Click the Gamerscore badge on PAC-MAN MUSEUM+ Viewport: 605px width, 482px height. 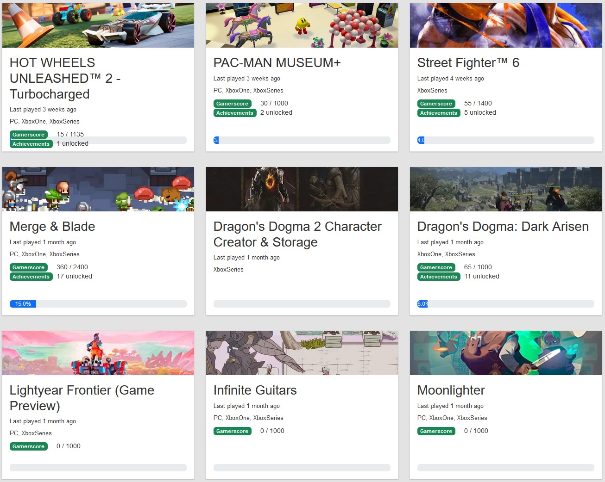click(x=233, y=104)
